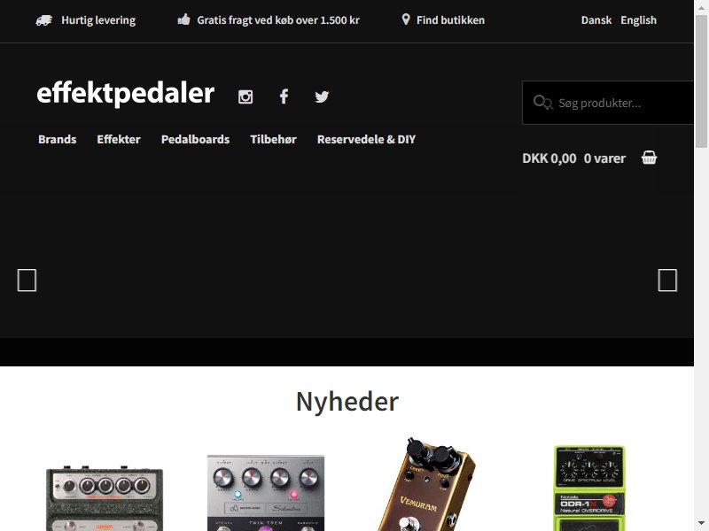Expand the Reservedele & DIY menu
Screen dimensions: 709x531
pos(366,139)
